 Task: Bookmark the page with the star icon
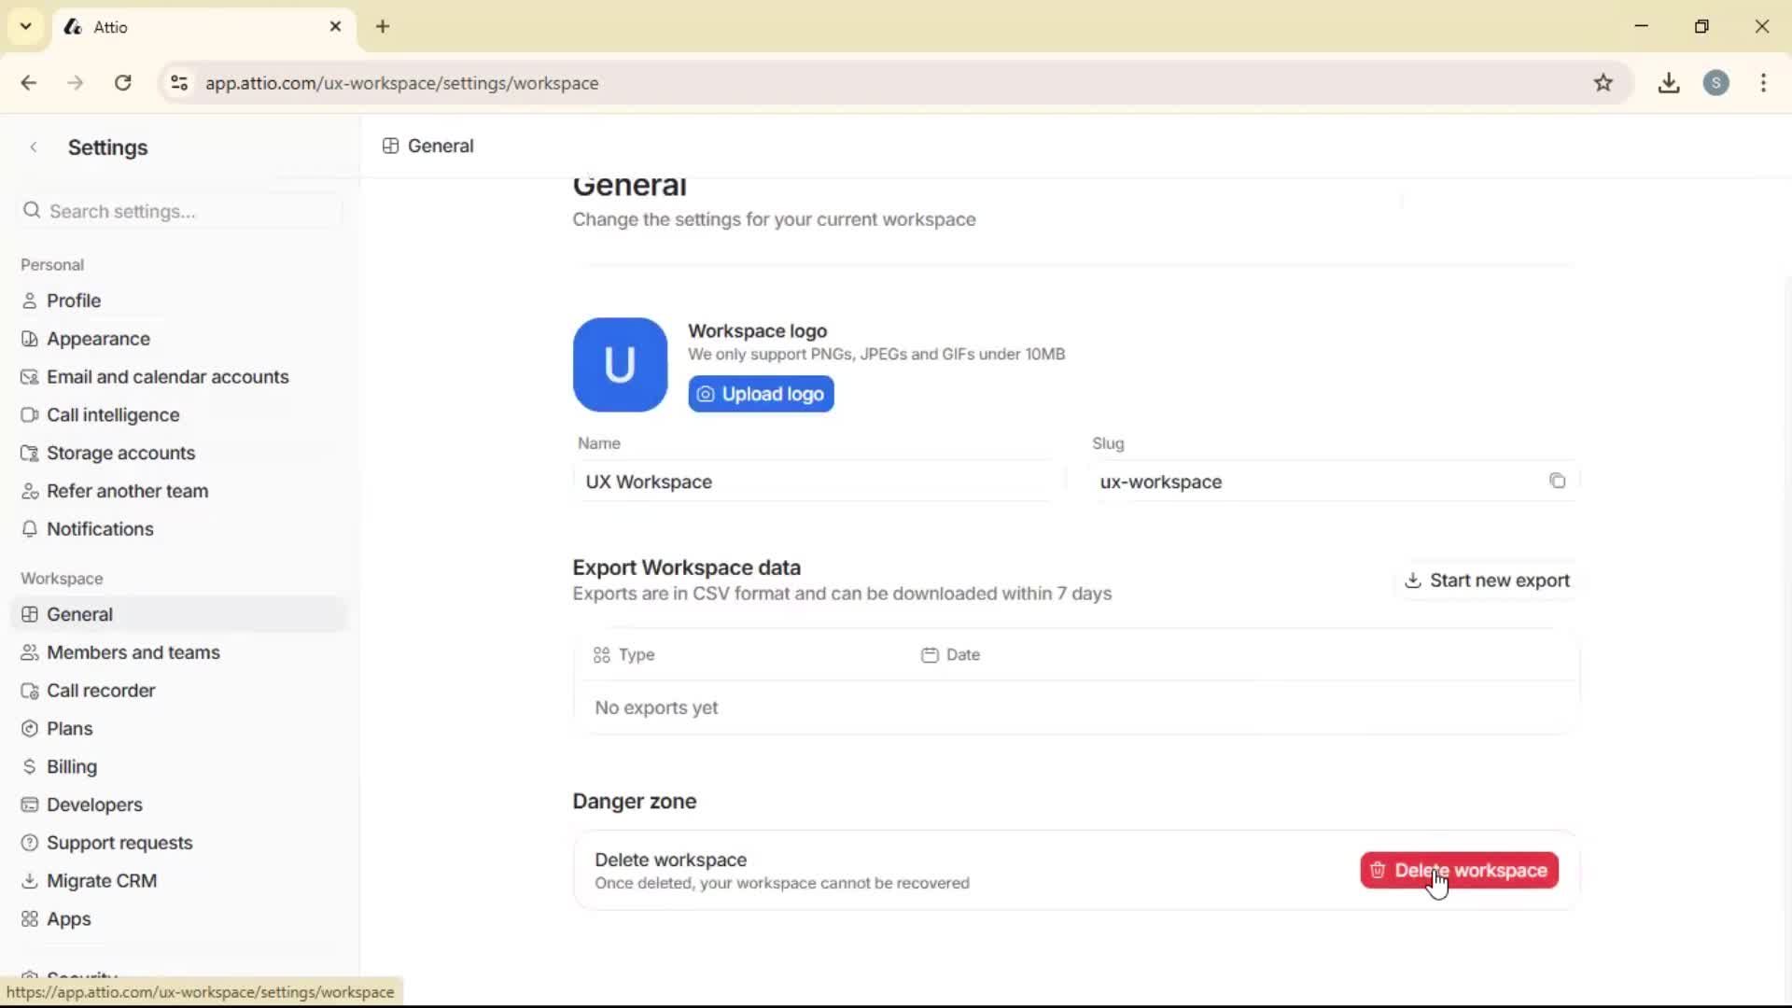(1604, 82)
